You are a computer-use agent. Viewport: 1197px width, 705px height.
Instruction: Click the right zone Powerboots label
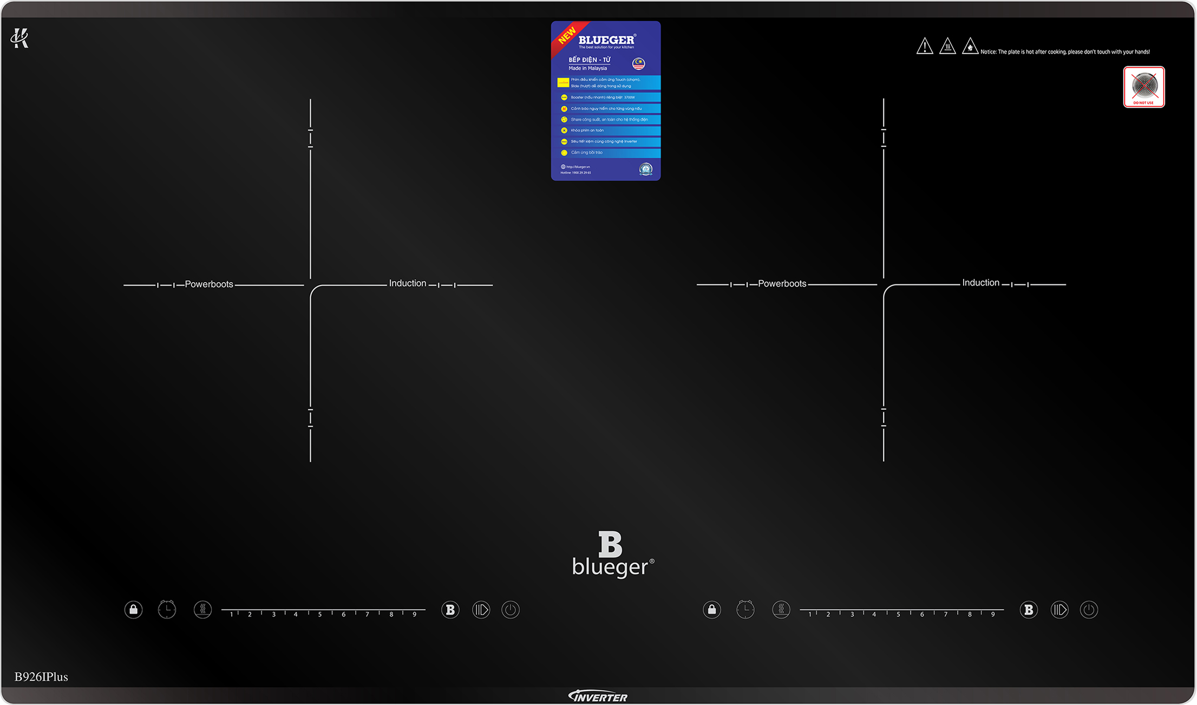pos(782,284)
